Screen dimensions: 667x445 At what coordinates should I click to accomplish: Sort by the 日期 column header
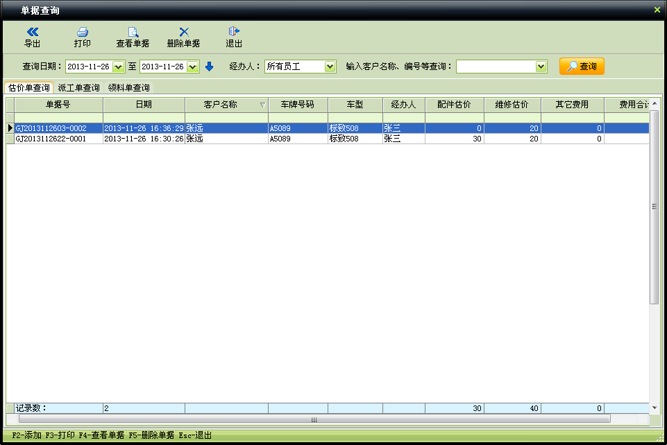pos(144,105)
